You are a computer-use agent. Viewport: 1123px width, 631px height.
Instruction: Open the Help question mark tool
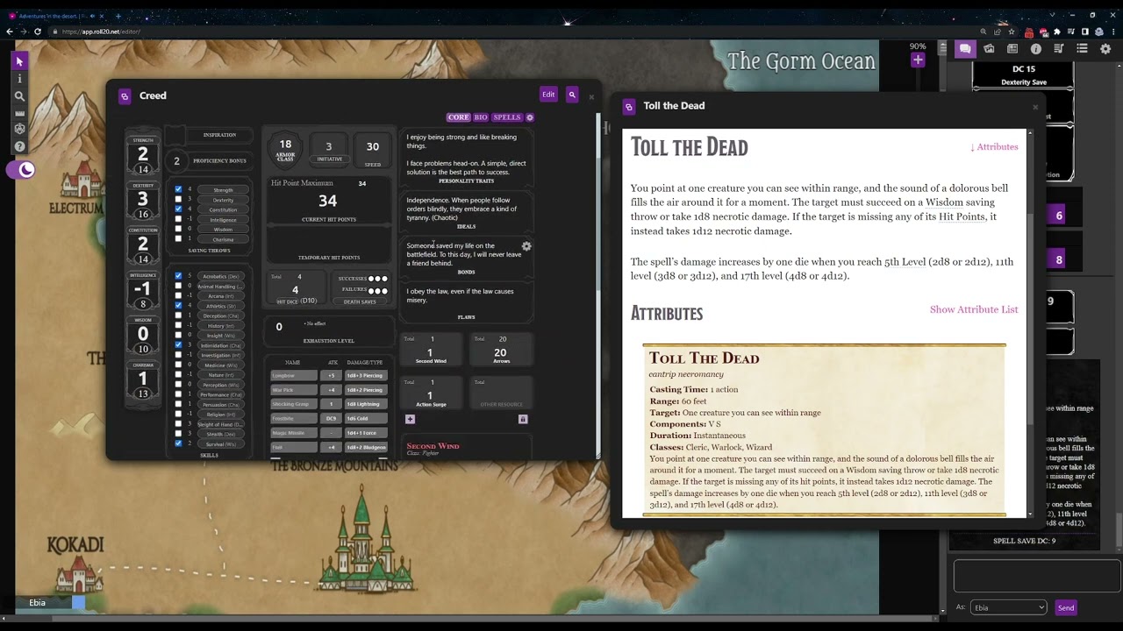(19, 146)
